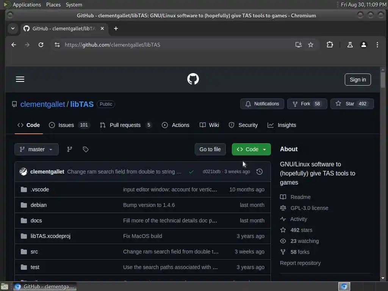Screen dimensions: 388x291
Task: Star the libTAS repository
Action: pos(352,104)
